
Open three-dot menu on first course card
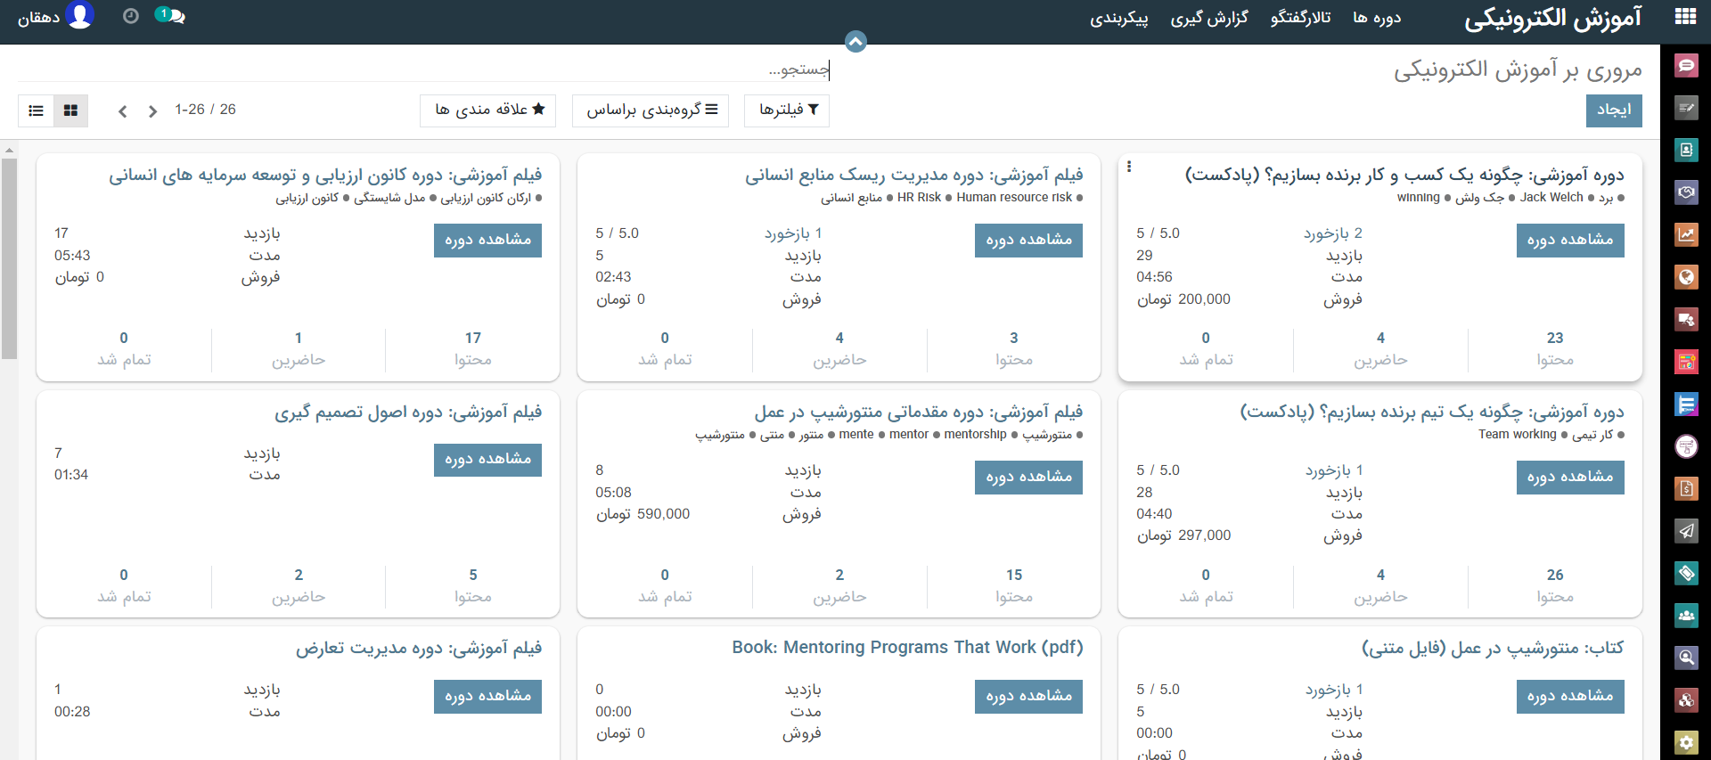pos(1129,167)
